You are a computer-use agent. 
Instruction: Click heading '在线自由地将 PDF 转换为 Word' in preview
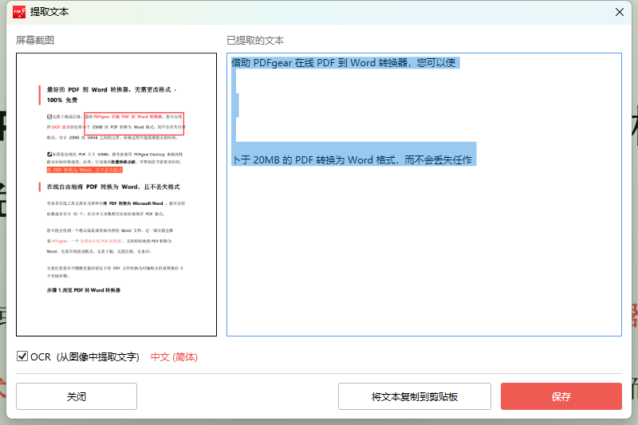pyautogui.click(x=93, y=187)
